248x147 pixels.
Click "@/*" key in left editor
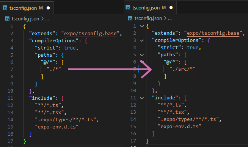coord(48,62)
